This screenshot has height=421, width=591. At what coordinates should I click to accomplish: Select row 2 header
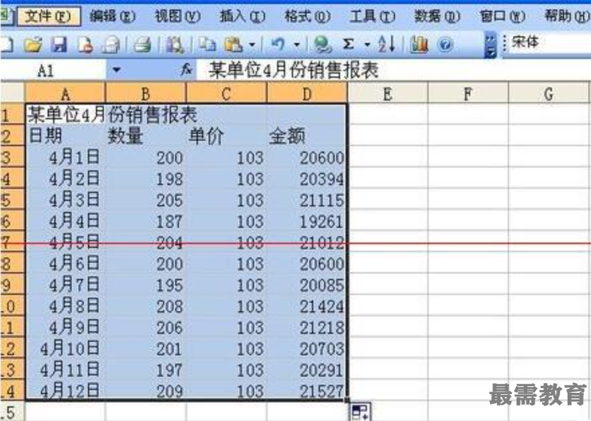(12, 135)
